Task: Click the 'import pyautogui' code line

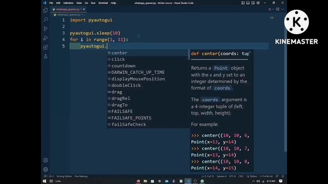Action: pyautogui.click(x=91, y=20)
